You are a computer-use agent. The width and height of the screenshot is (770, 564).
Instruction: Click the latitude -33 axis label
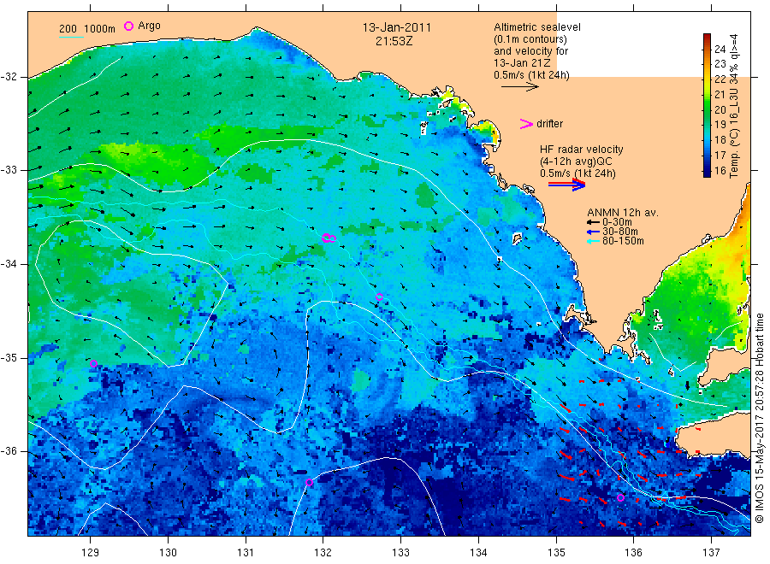(9, 170)
